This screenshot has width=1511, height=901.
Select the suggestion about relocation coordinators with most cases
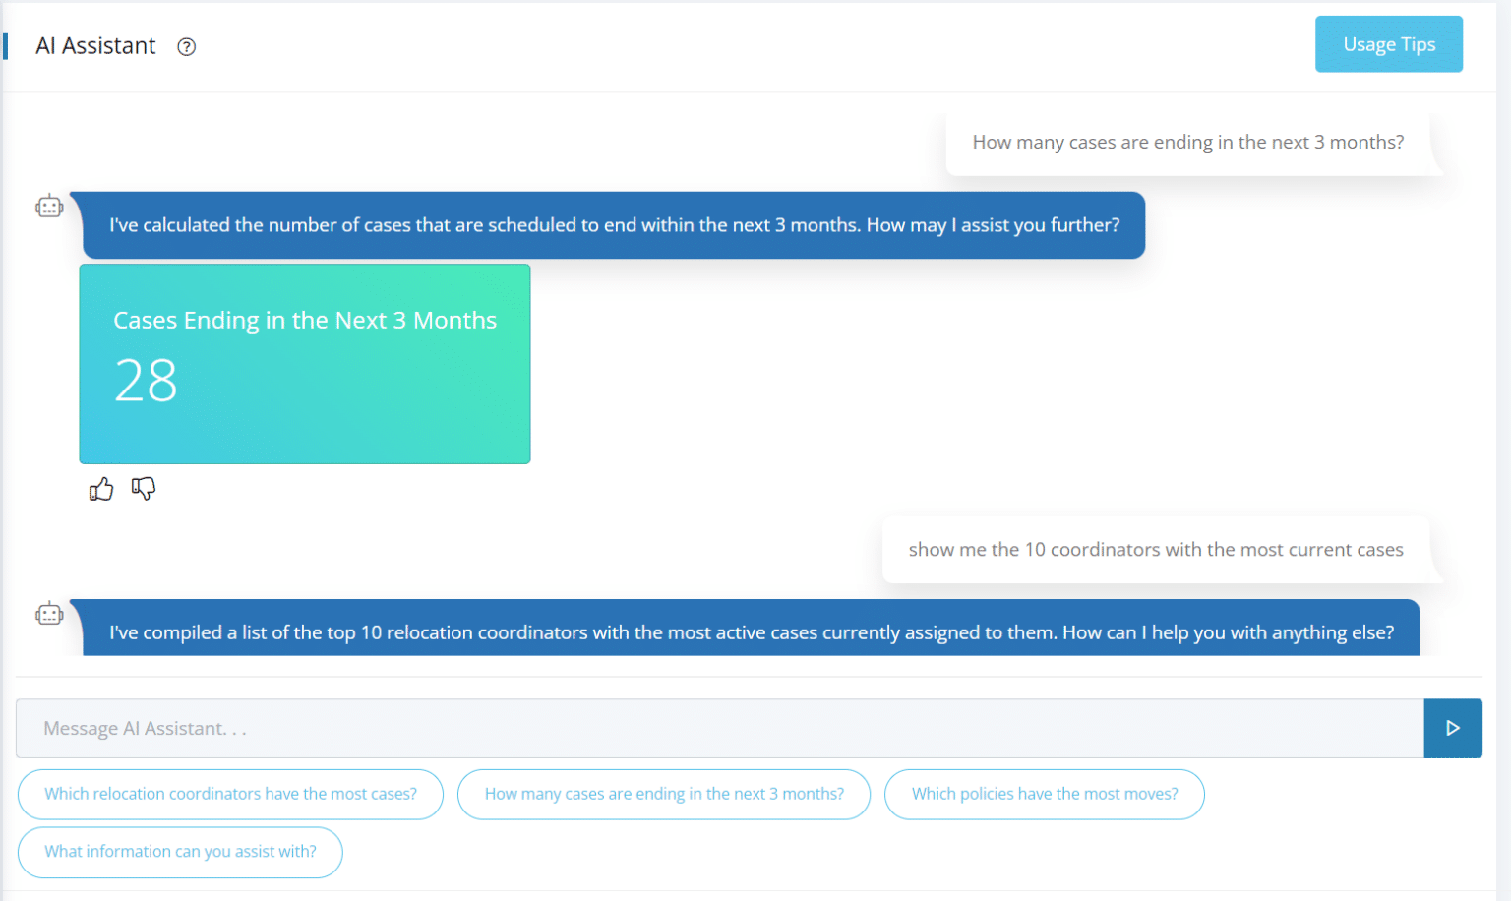click(230, 794)
